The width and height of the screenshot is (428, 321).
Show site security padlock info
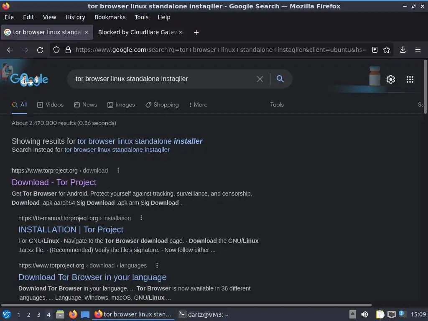pos(68,50)
